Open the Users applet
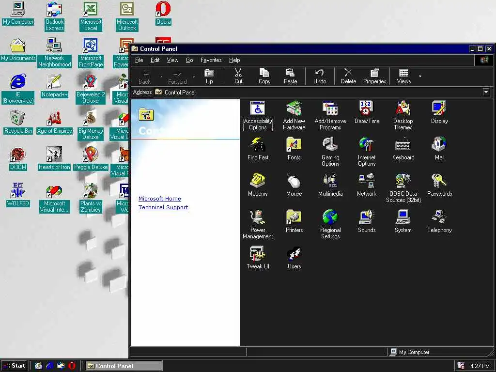This screenshot has width=496, height=372. pos(294,258)
